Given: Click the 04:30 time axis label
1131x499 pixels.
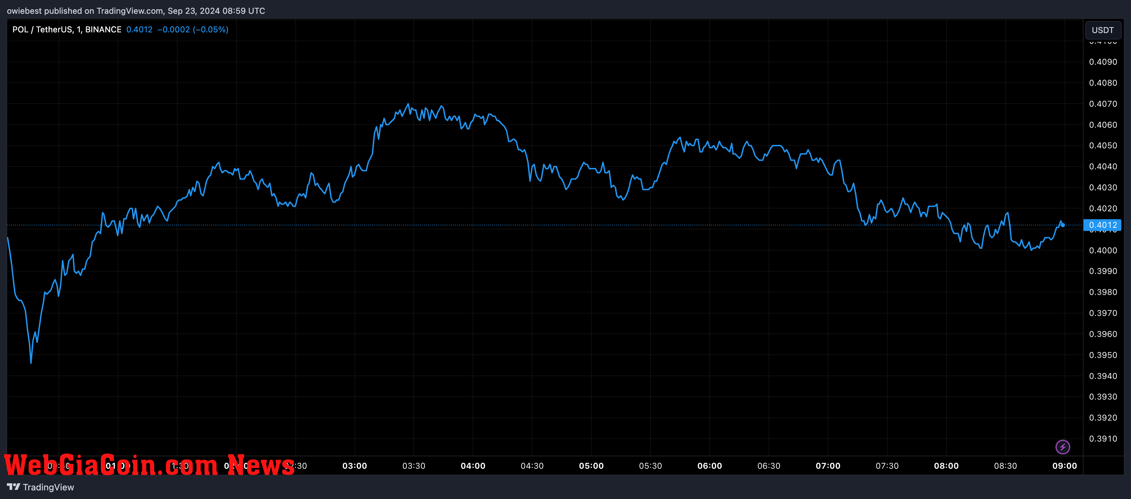Looking at the screenshot, I should click(532, 466).
